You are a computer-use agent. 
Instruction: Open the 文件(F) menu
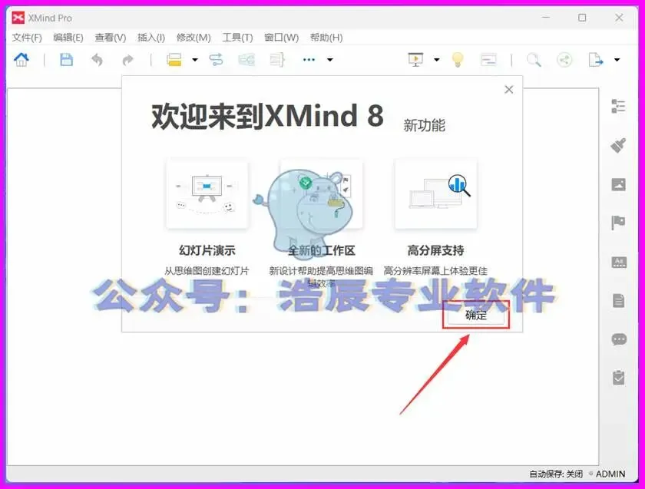tap(27, 38)
